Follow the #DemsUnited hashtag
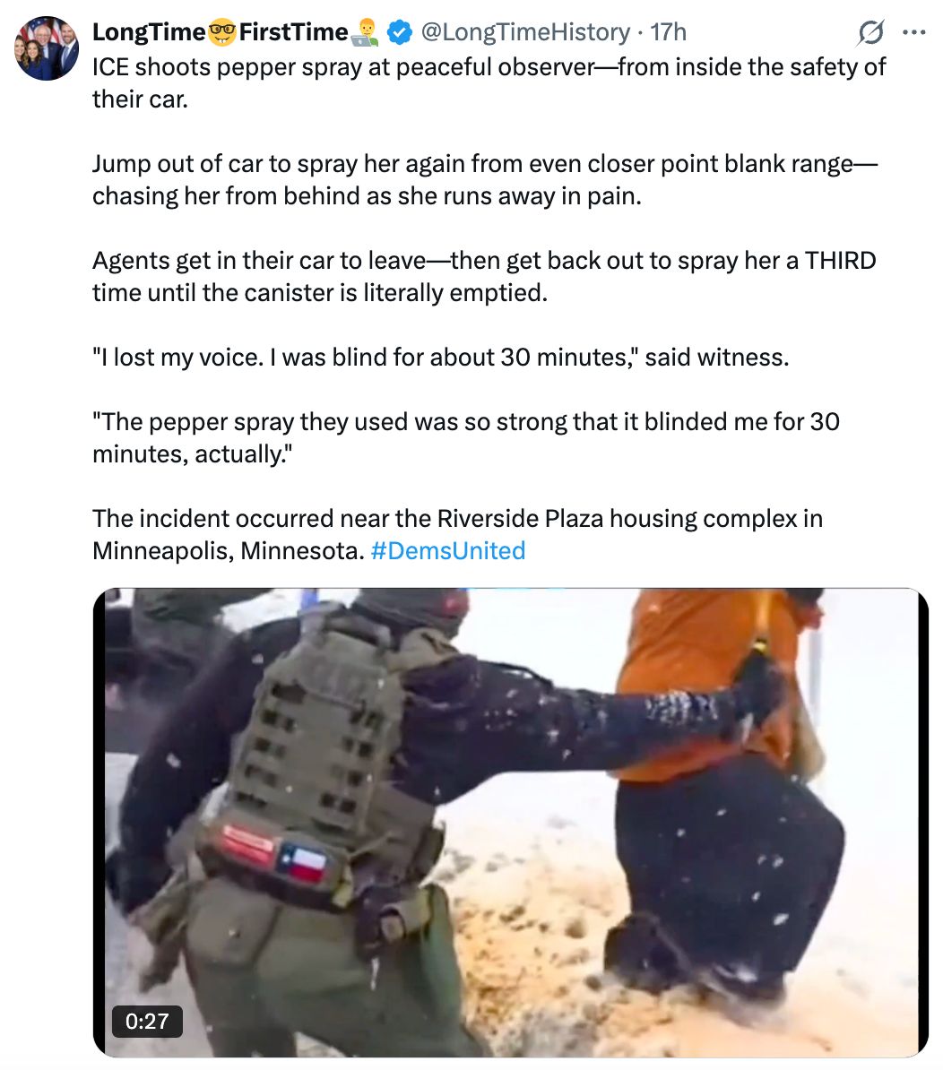The width and height of the screenshot is (943, 1070). point(447,551)
